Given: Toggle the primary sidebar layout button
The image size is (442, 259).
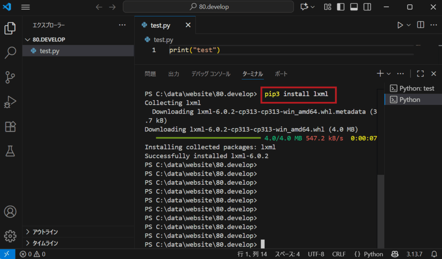Looking at the screenshot, I should click(x=341, y=7).
